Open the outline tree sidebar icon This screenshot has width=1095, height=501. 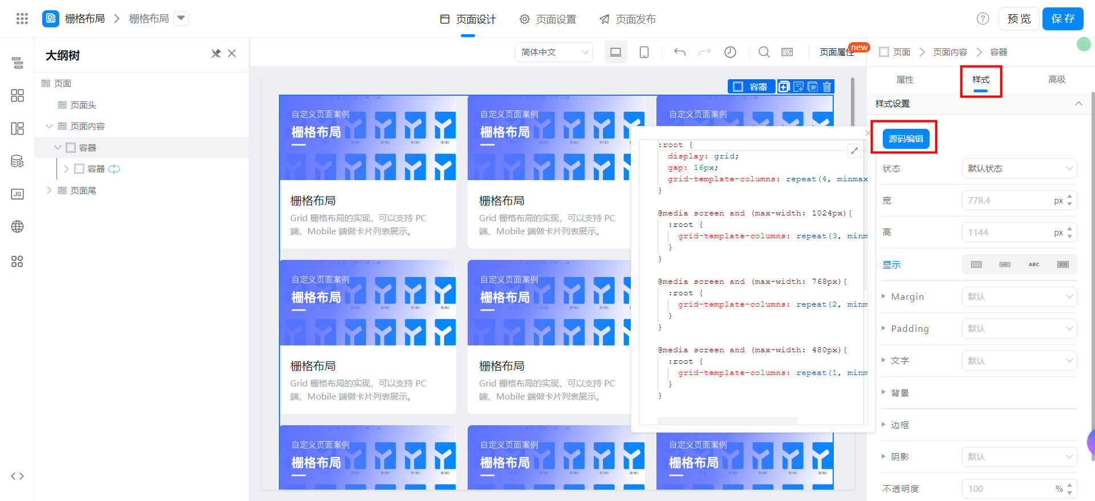17,63
